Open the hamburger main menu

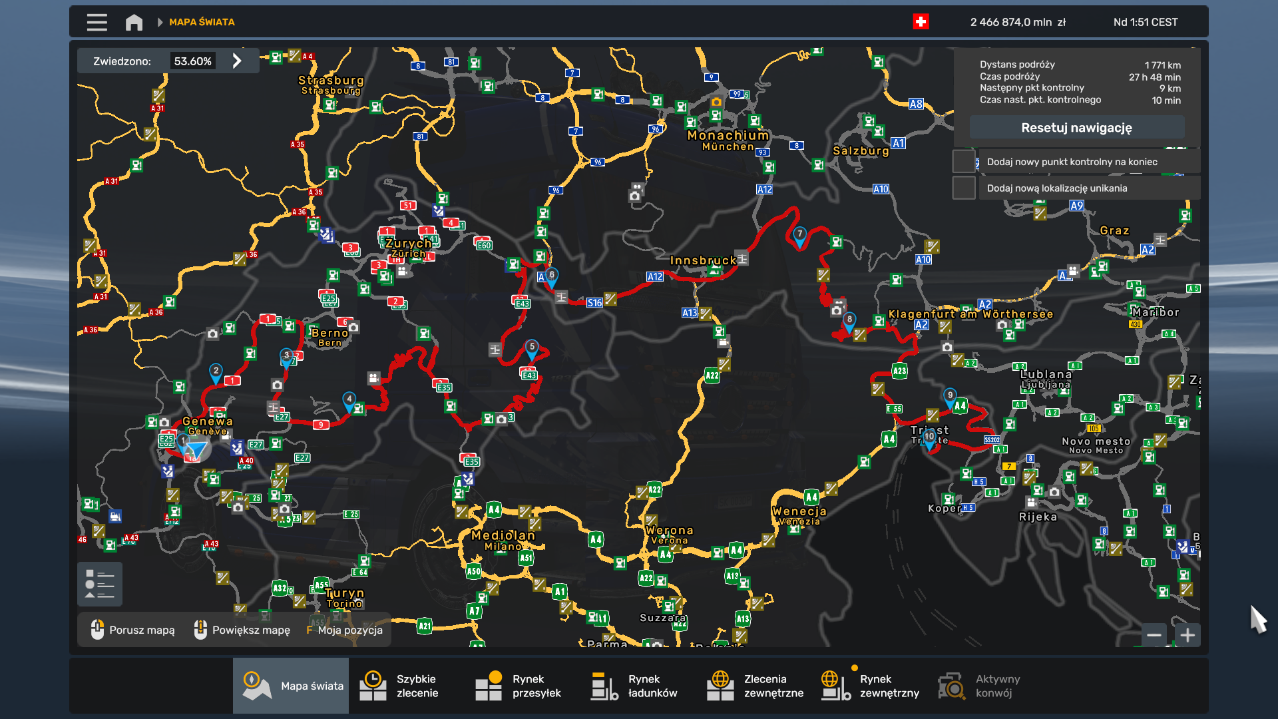tap(97, 22)
